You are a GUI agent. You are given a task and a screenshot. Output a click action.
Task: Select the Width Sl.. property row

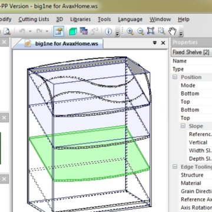pyautogui.click(x=200, y=151)
